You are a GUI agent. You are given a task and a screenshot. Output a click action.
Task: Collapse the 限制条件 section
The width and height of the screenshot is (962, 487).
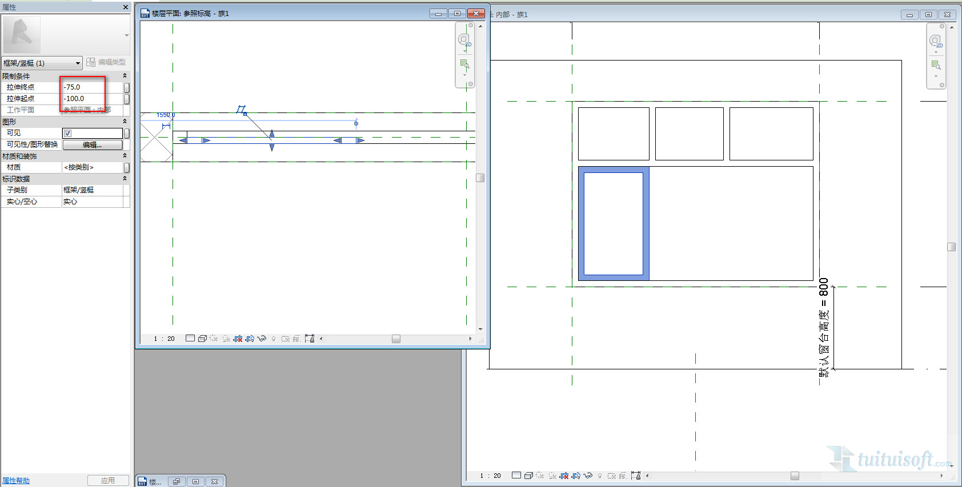click(125, 76)
